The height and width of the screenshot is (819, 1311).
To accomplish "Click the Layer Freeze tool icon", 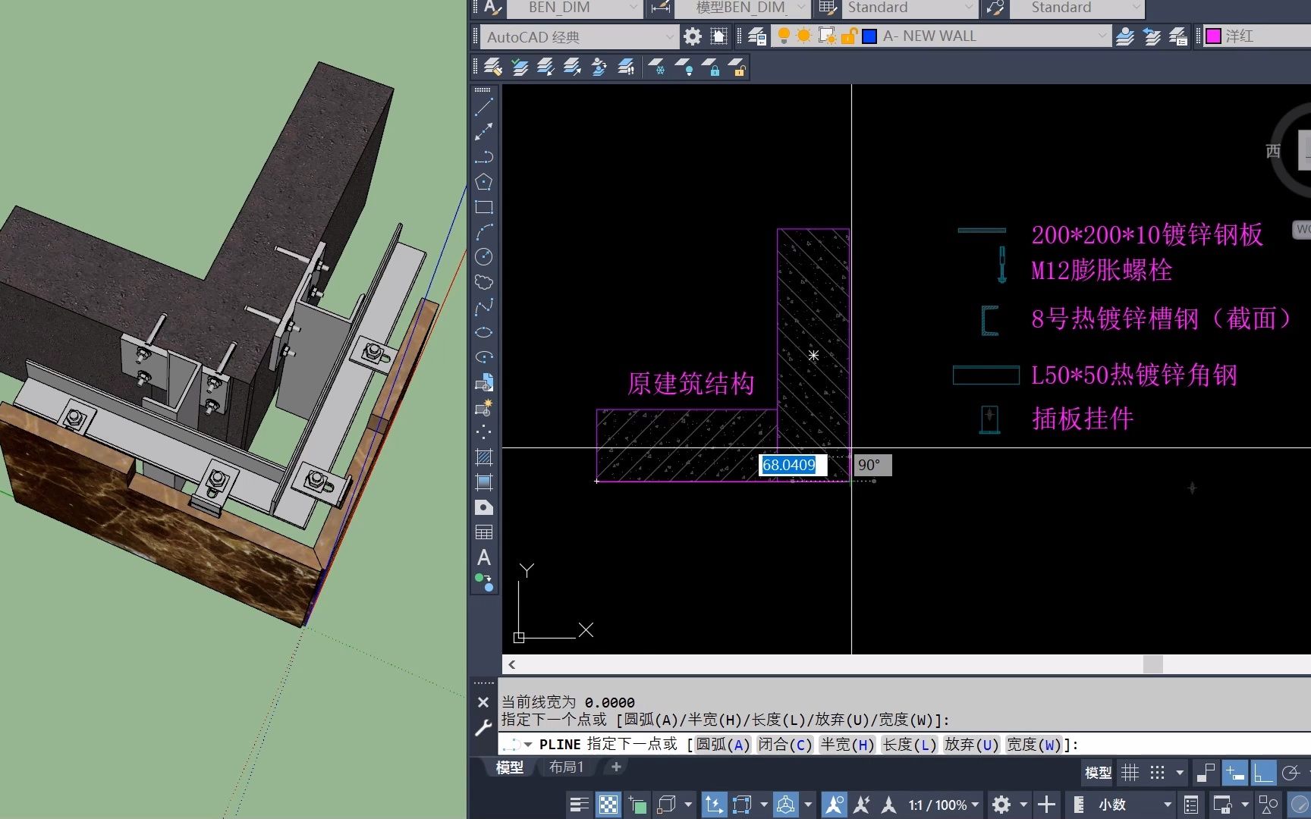I will pos(657,67).
